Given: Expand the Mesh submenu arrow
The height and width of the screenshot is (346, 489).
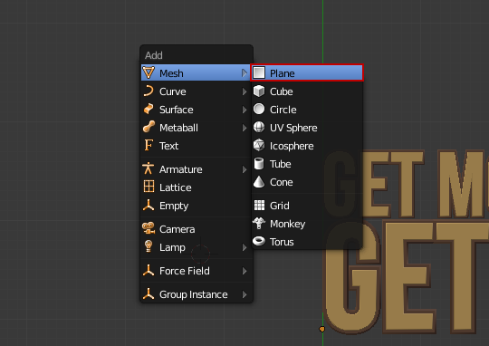Looking at the screenshot, I should click(244, 73).
